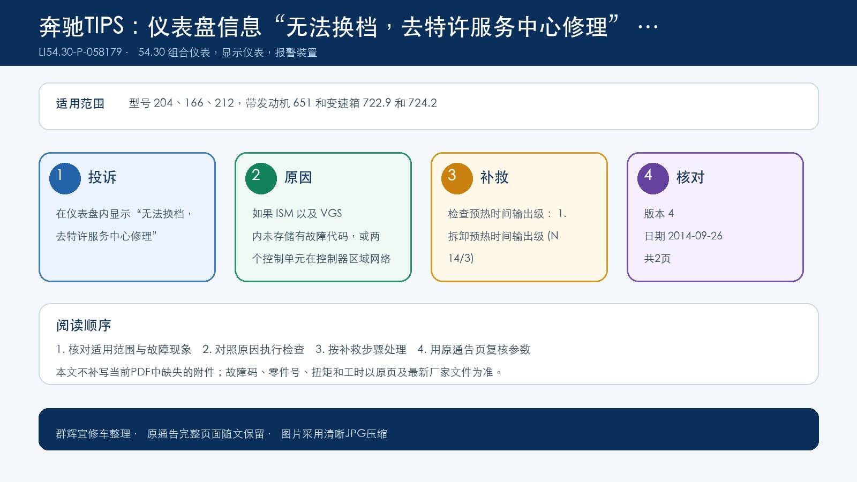Click the text 去特许服务中心修理”
857x482 pixels.
[x=107, y=236]
